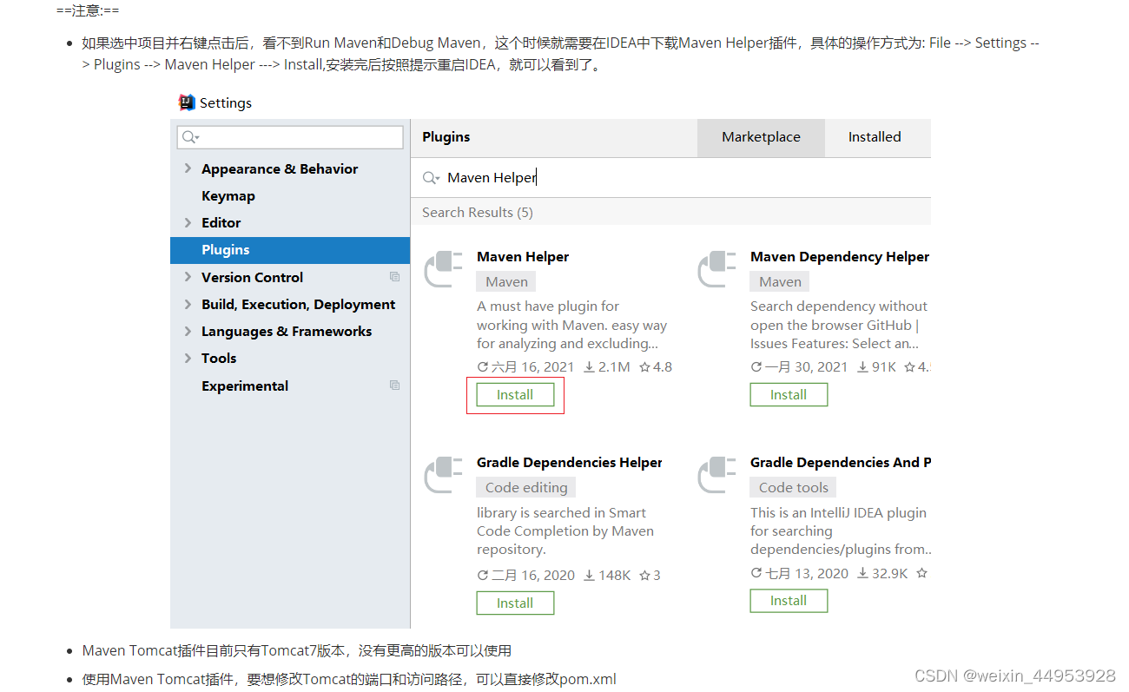This screenshot has width=1129, height=692.
Task: Expand Languages & Frameworks node
Action: [188, 331]
